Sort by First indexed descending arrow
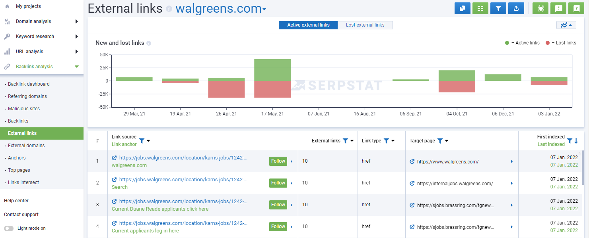Image resolution: width=589 pixels, height=238 pixels. (576, 141)
